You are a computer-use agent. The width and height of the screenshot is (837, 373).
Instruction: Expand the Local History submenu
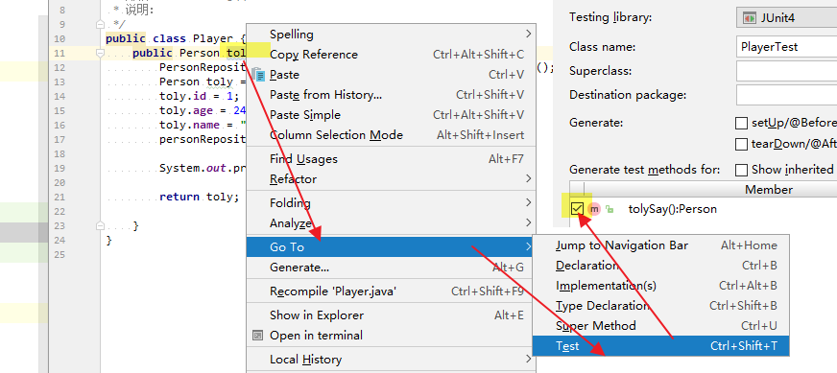pos(391,360)
